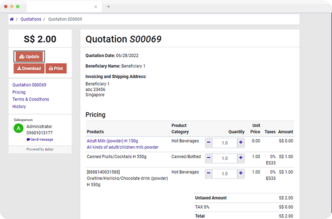The width and height of the screenshot is (332, 219).
Task: Select the 'Pricing' section heading
Action: click(96, 114)
